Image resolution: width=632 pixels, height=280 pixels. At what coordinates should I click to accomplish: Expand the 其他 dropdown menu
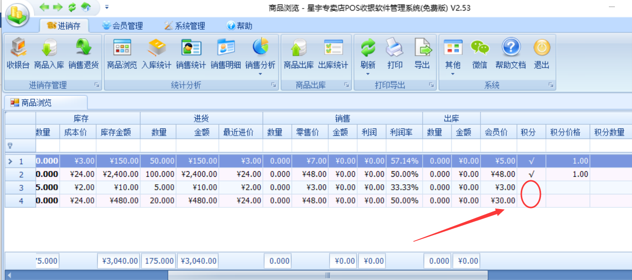pos(452,74)
